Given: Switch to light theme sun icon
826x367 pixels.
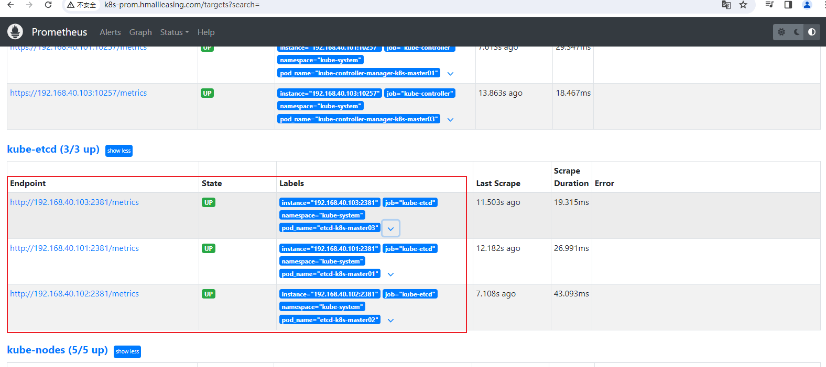Looking at the screenshot, I should point(781,32).
